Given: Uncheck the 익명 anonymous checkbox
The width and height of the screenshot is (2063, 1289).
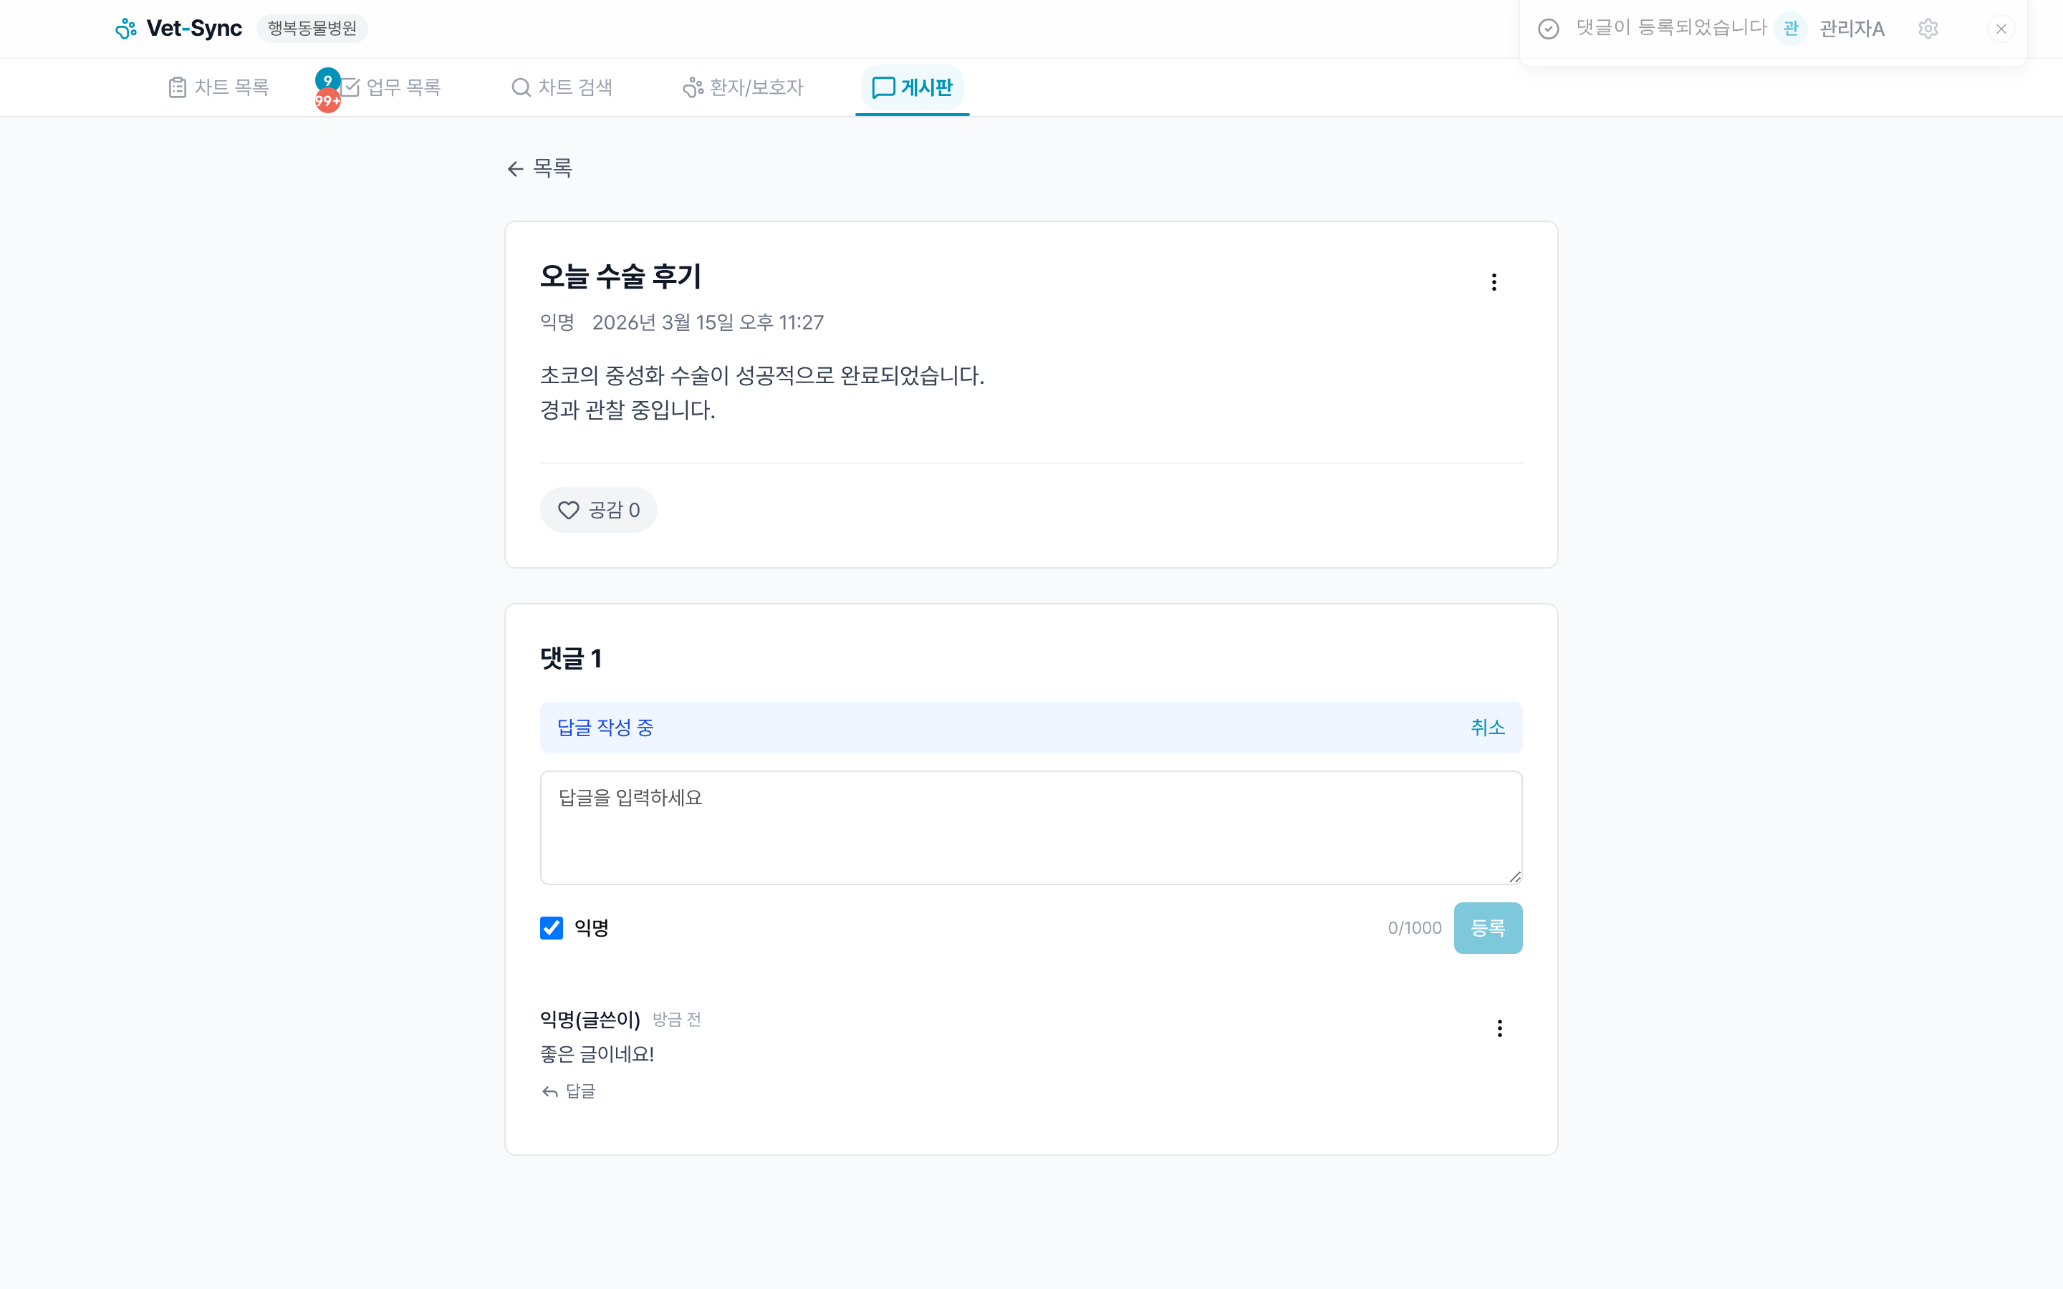Looking at the screenshot, I should [551, 927].
